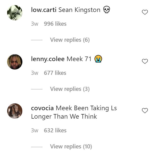Image resolution: width=158 pixels, height=154 pixels.
Task: Click the 3w timestamp beside 677 likes
Action: point(35,73)
